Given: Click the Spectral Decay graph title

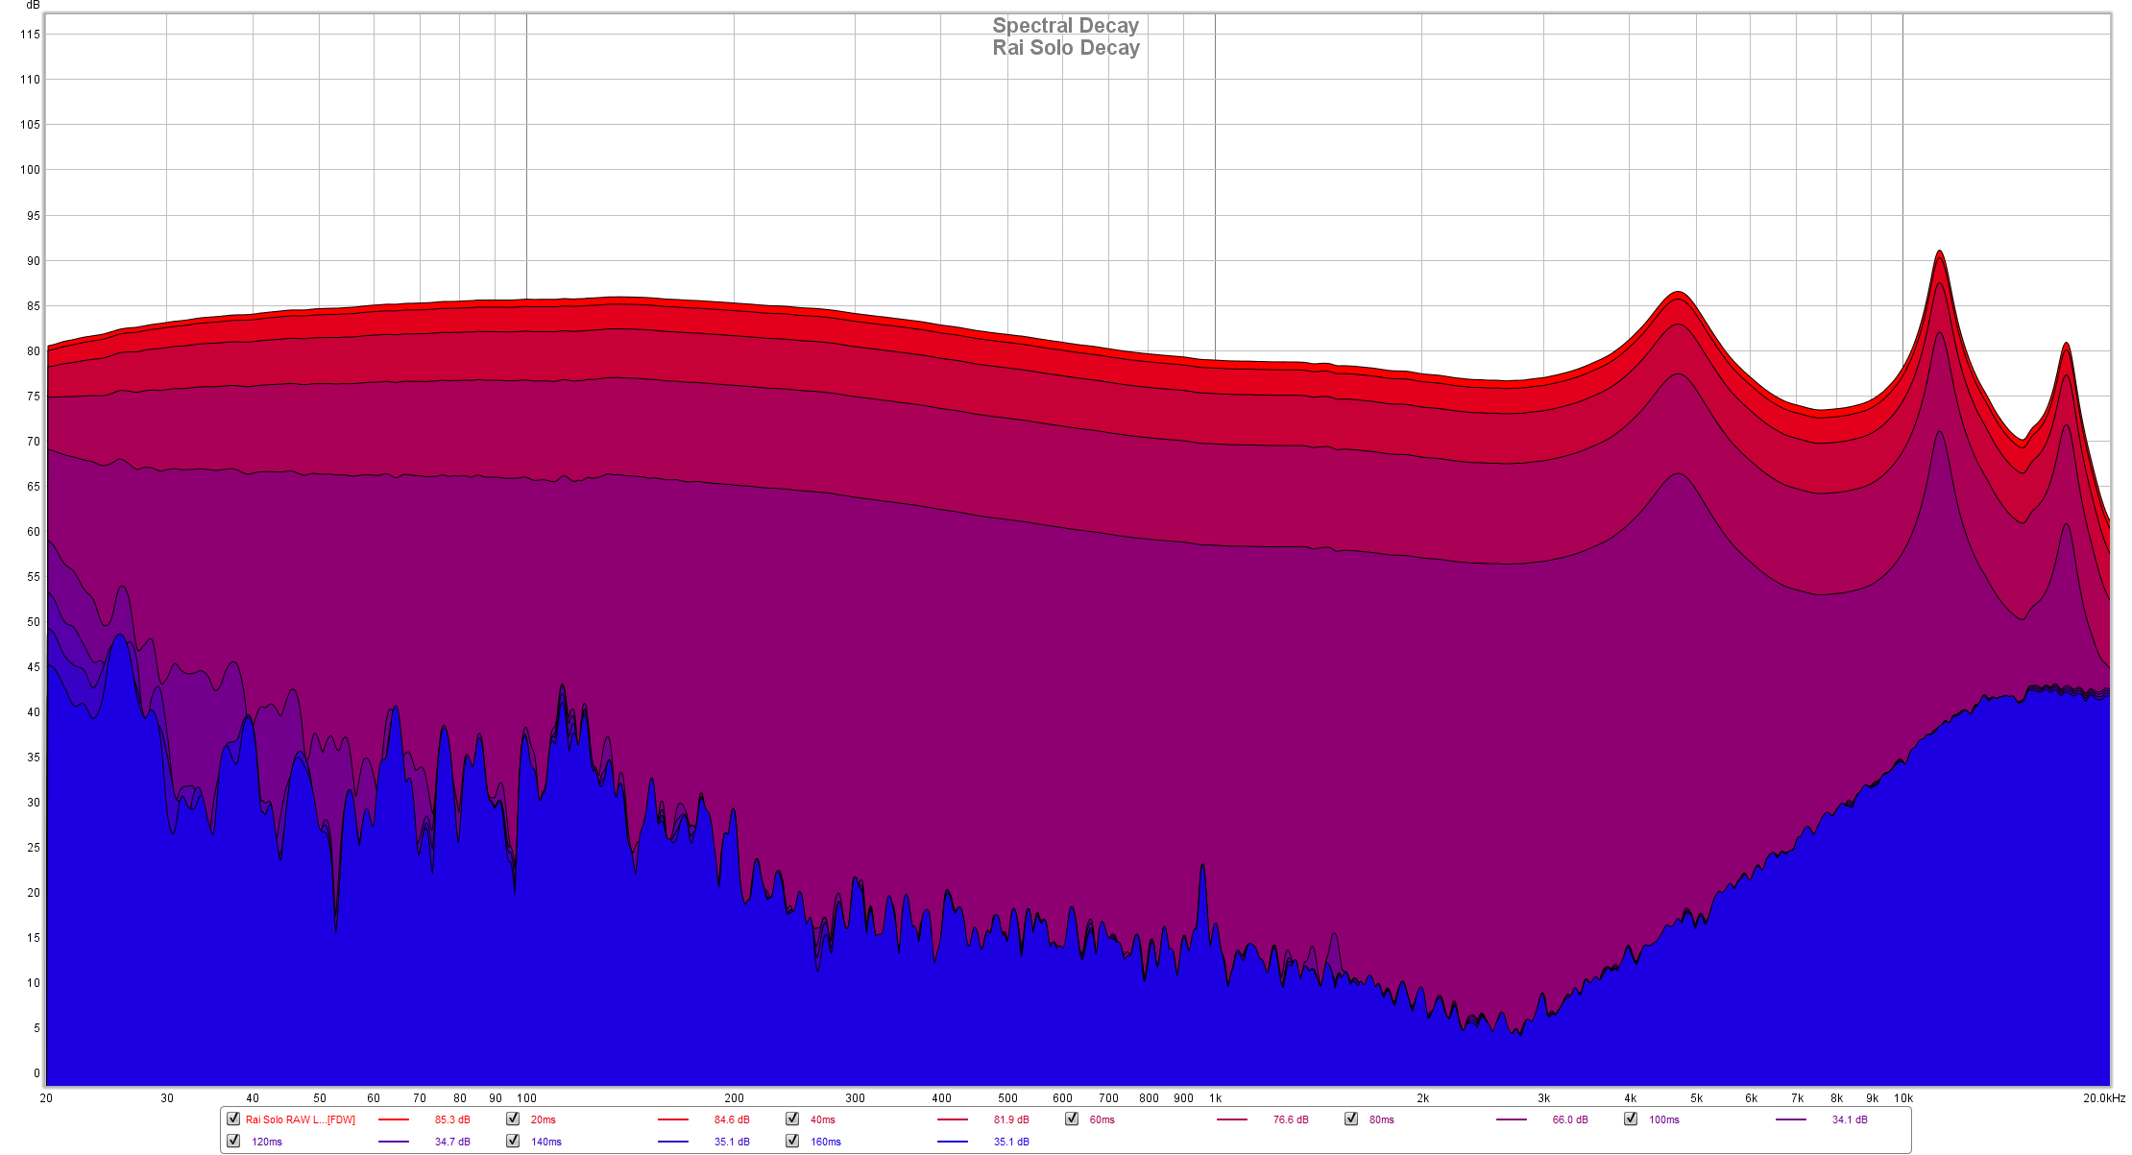Looking at the screenshot, I should coord(1065,26).
